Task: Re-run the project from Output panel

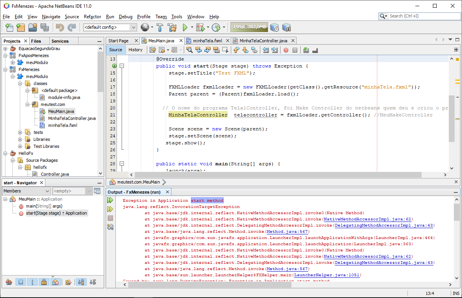Action: (x=110, y=200)
